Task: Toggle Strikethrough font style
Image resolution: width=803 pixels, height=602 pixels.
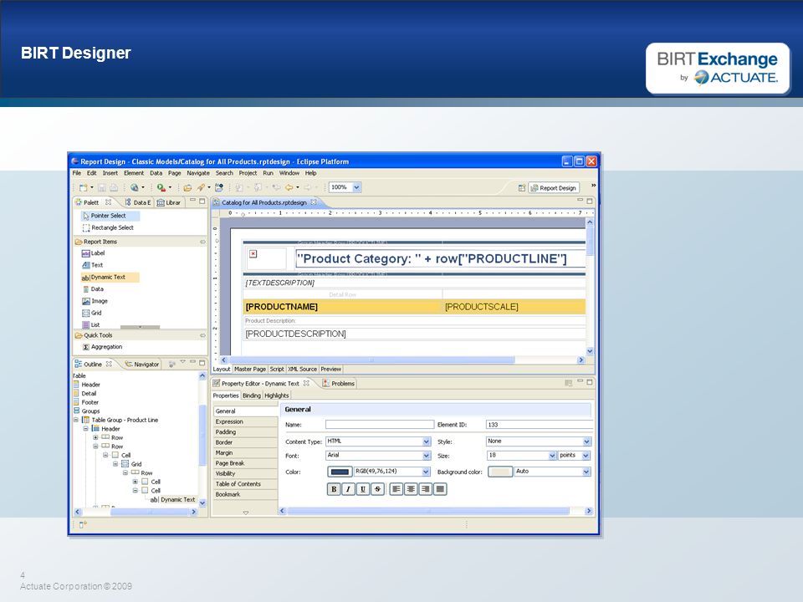Action: (377, 489)
